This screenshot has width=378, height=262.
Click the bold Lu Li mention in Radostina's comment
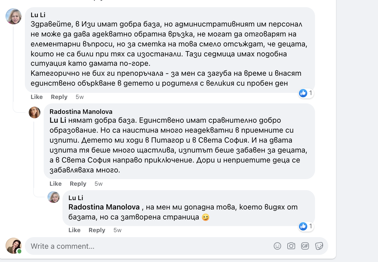(x=58, y=120)
